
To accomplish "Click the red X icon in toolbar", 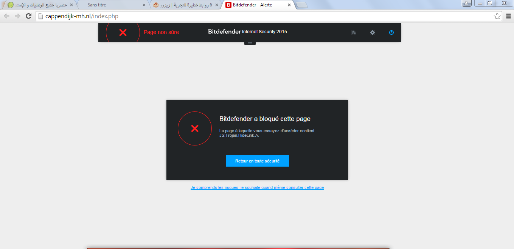I will click(x=123, y=32).
